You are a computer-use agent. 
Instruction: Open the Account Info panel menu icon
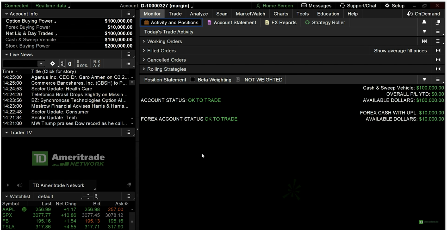(x=128, y=13)
